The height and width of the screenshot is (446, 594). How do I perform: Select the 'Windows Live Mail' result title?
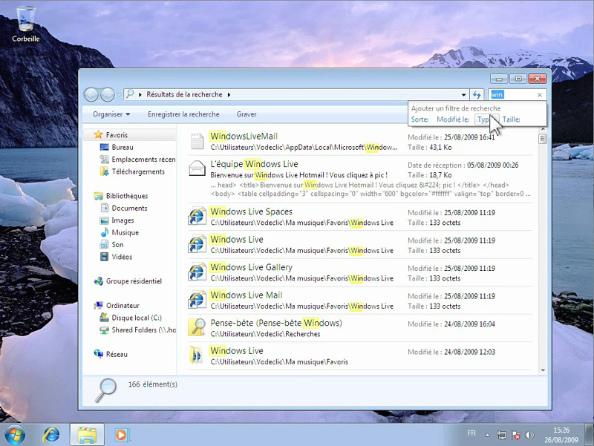point(247,295)
